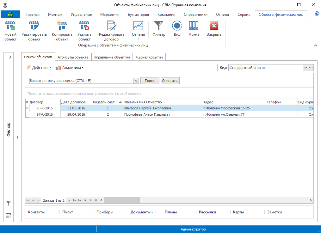Expand the Фильтр side panel chevron
The width and height of the screenshot is (321, 233).
point(10,57)
